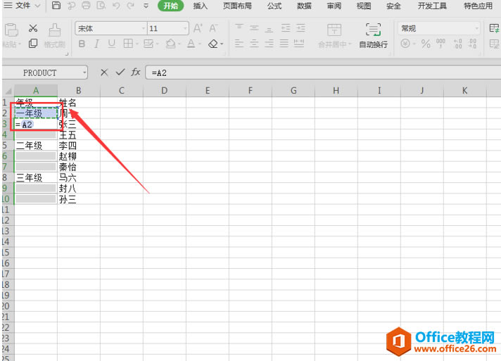Click the thousands separator 000 icon
Viewport: 501px width, 361px height.
440,44
